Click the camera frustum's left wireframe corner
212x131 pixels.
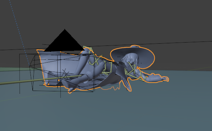[29, 65]
